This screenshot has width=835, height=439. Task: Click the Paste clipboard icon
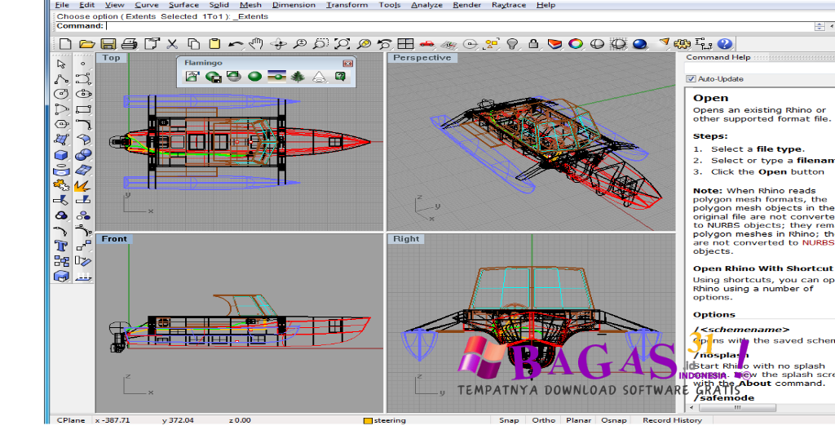pyautogui.click(x=214, y=44)
